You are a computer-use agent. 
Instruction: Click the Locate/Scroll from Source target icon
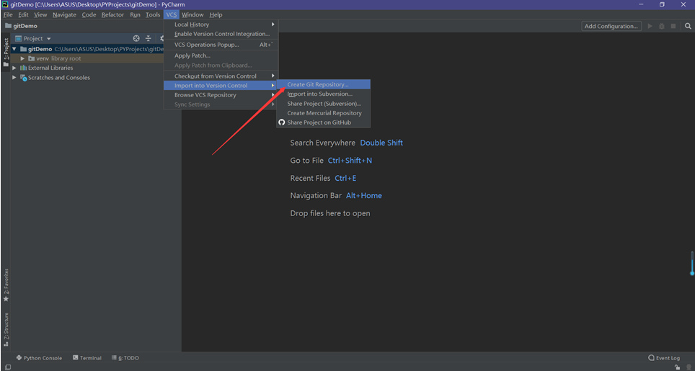pyautogui.click(x=136, y=38)
